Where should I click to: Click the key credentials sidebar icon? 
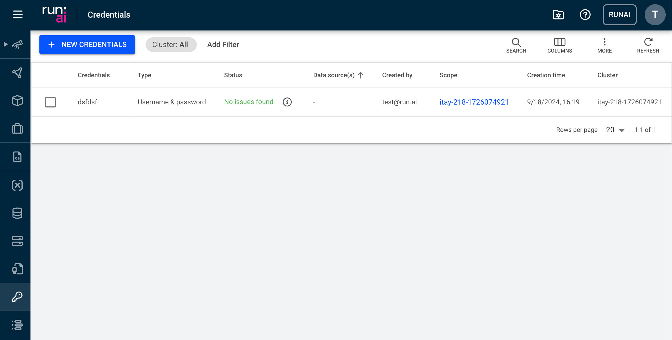pyautogui.click(x=17, y=297)
